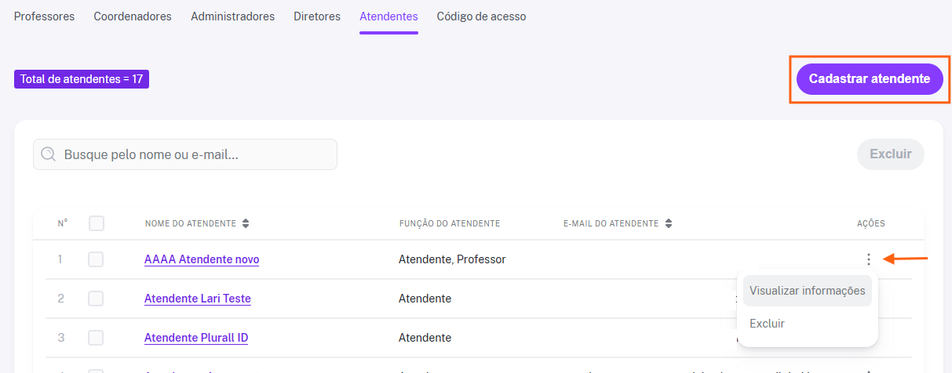Open actions menu for AAAA Atendente novo
The width and height of the screenshot is (952, 373).
pyautogui.click(x=868, y=259)
